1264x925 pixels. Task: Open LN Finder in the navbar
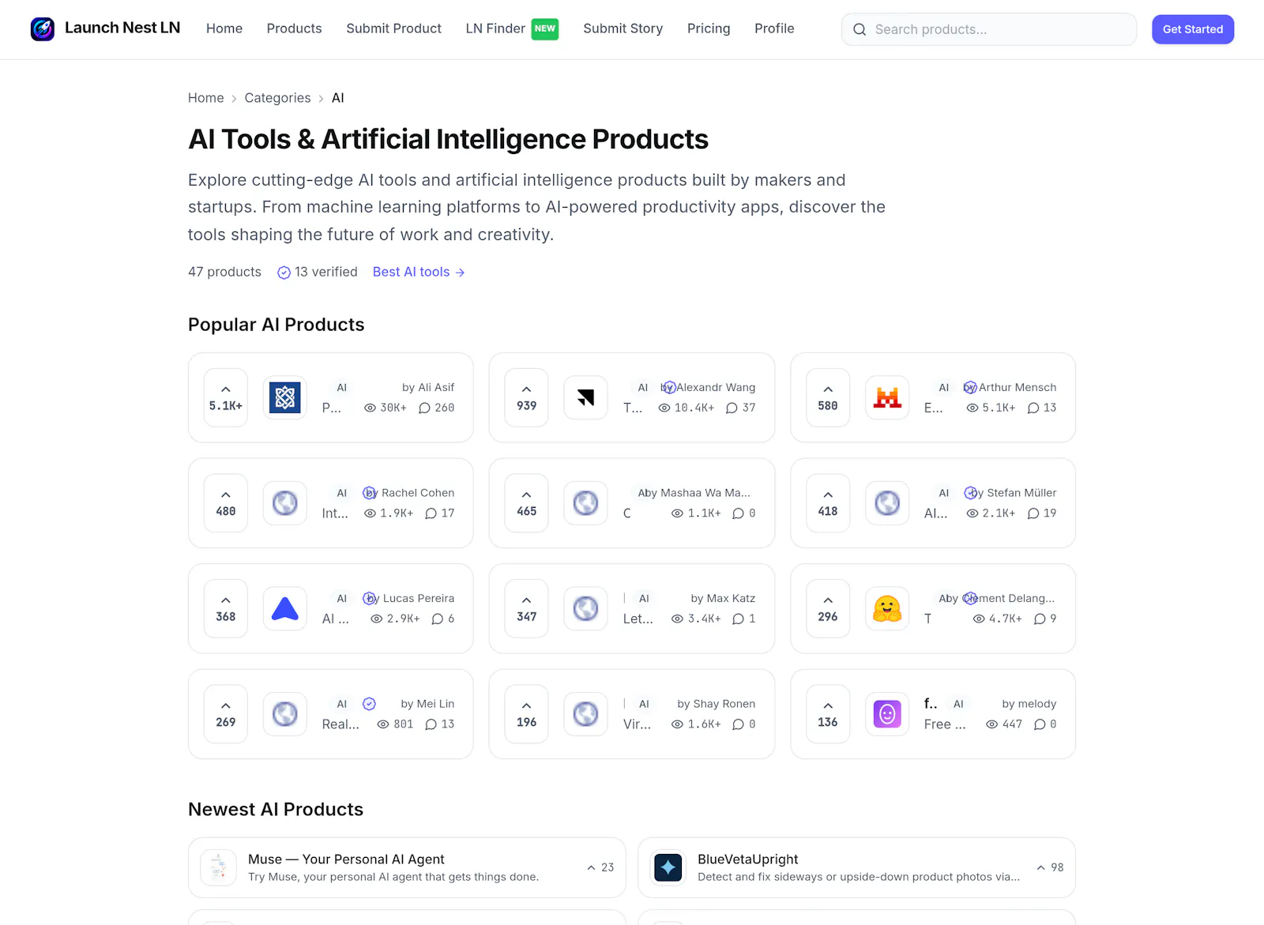(495, 28)
